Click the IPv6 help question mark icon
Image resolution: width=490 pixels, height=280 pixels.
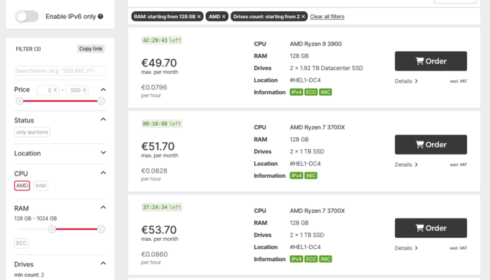tap(101, 16)
